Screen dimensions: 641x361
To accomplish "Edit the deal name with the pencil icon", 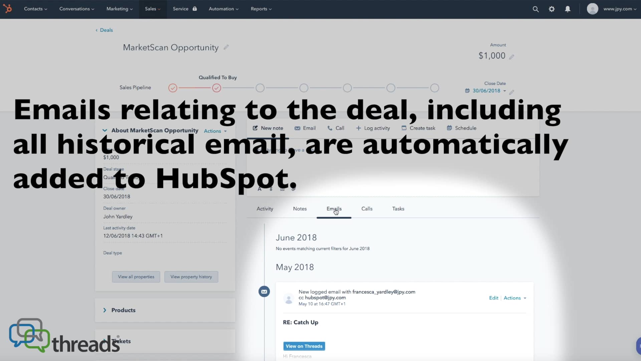I will point(226,47).
